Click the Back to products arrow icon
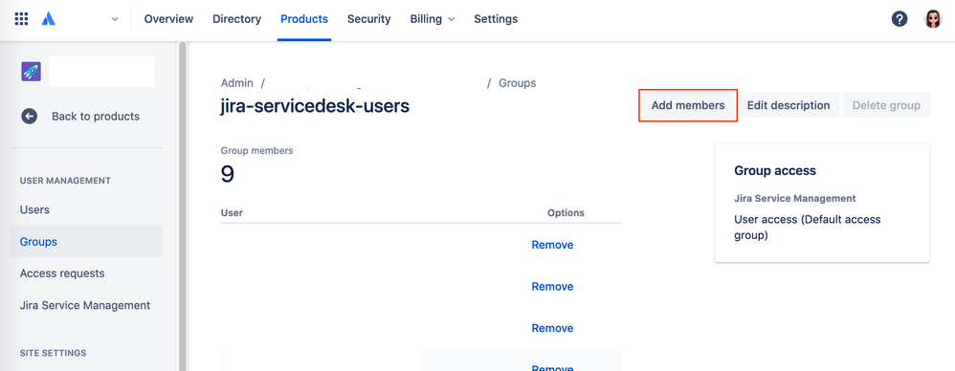Viewport: 955px width, 371px height. click(x=30, y=116)
